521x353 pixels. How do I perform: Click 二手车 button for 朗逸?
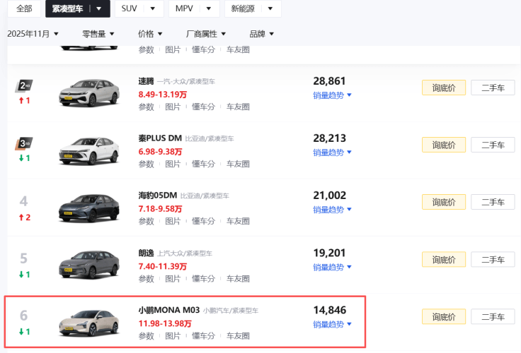tap(493, 260)
